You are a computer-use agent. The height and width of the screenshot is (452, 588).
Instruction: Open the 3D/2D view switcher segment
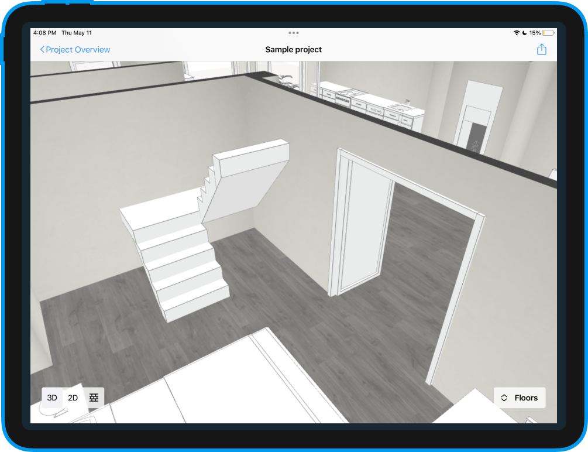(x=61, y=398)
